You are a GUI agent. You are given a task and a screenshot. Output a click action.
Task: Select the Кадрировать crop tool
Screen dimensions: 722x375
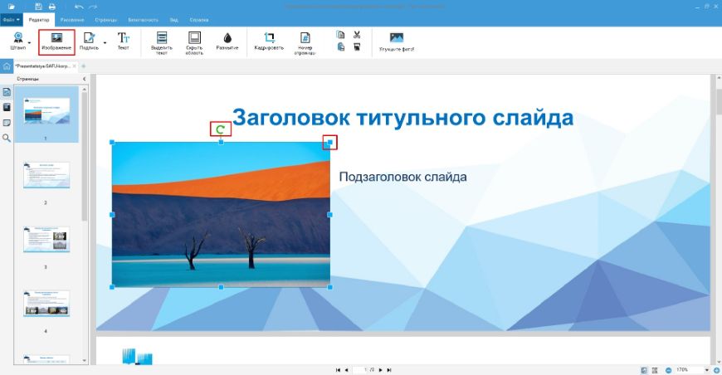pyautogui.click(x=269, y=41)
